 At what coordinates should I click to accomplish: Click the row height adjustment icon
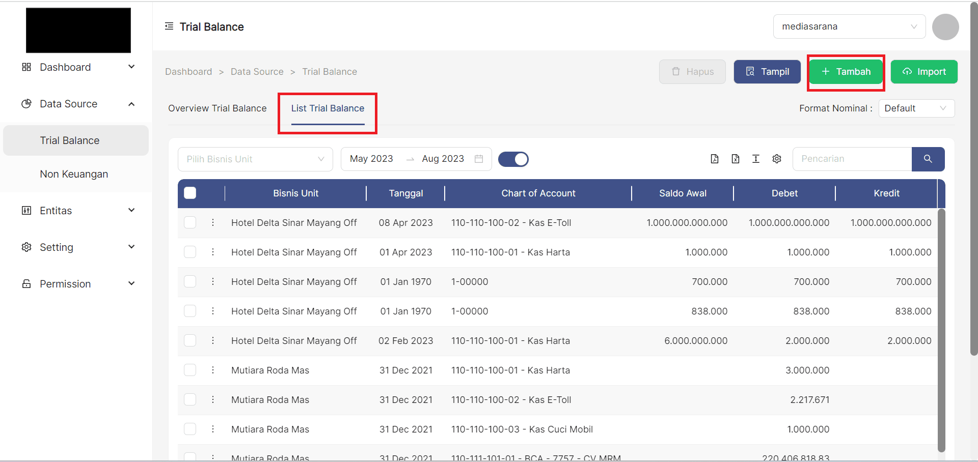[756, 159]
